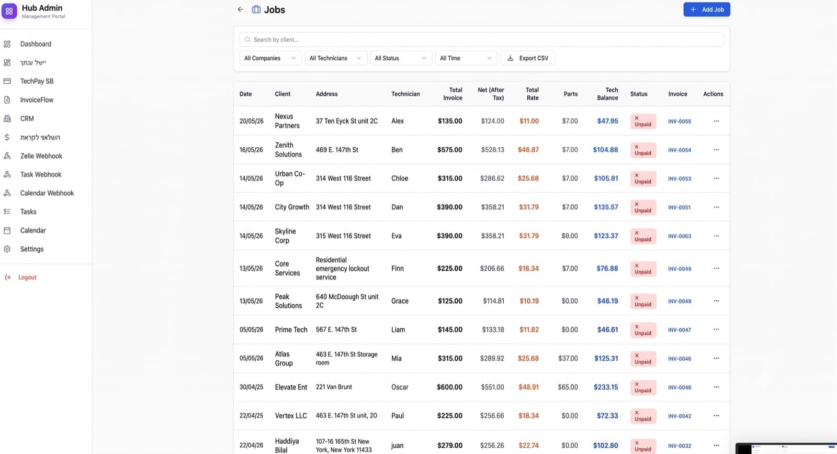
Task: Click the Calendar Webhook icon
Action: click(7, 193)
